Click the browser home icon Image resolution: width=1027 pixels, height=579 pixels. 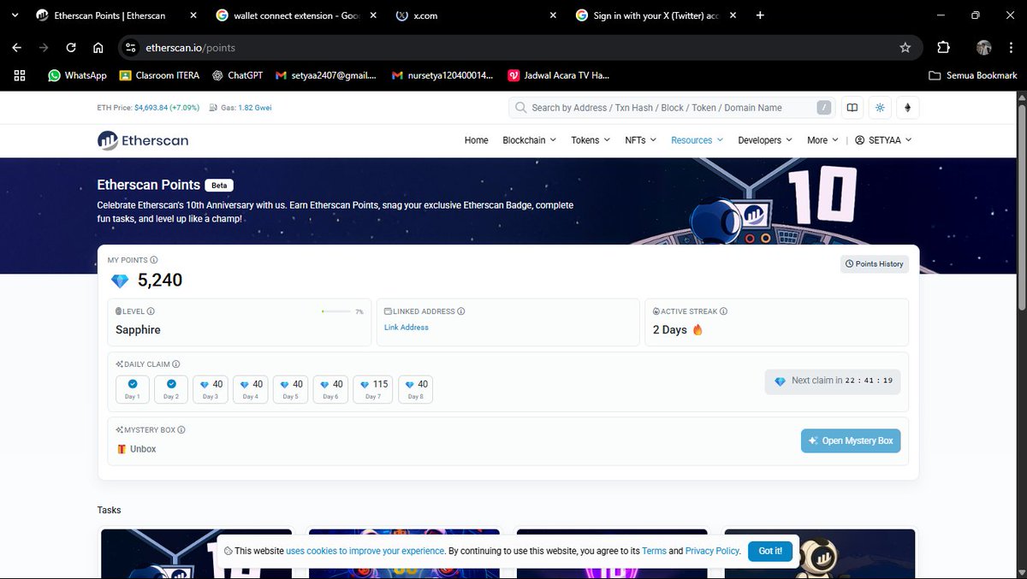tap(98, 48)
